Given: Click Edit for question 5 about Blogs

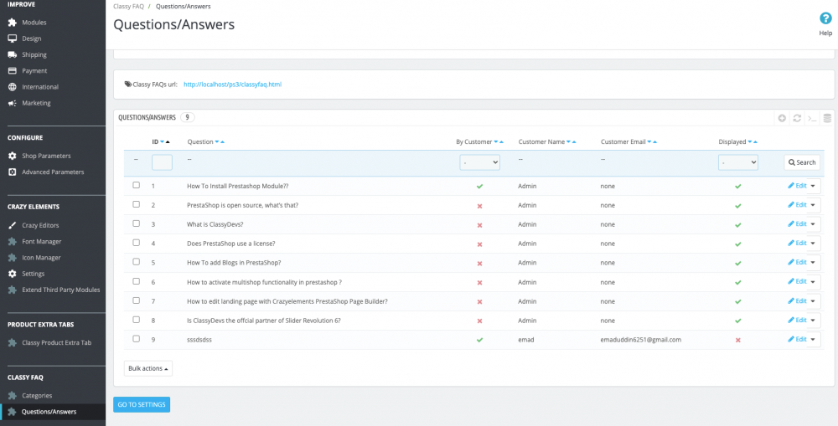Looking at the screenshot, I should [797, 262].
